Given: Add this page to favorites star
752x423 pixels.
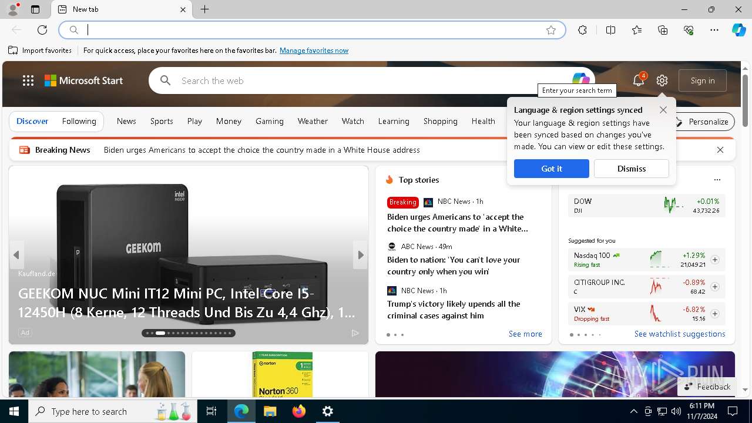Looking at the screenshot, I should (551, 30).
